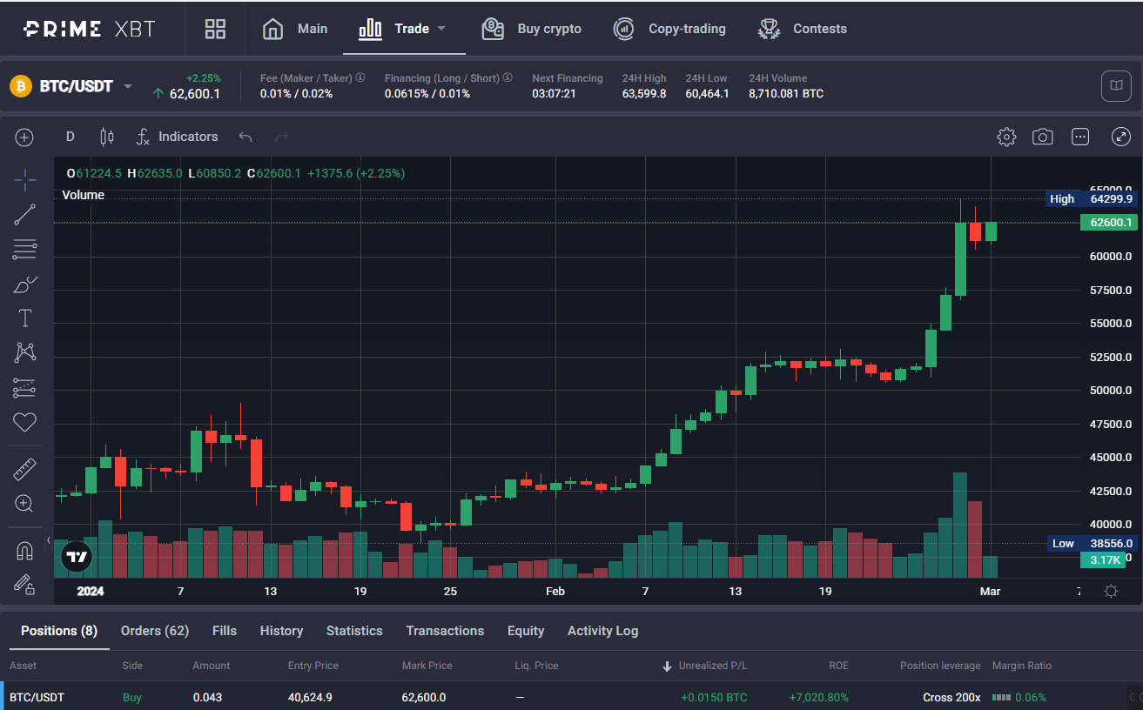The image size is (1143, 710).
Task: Open Contests section
Action: [x=802, y=29]
